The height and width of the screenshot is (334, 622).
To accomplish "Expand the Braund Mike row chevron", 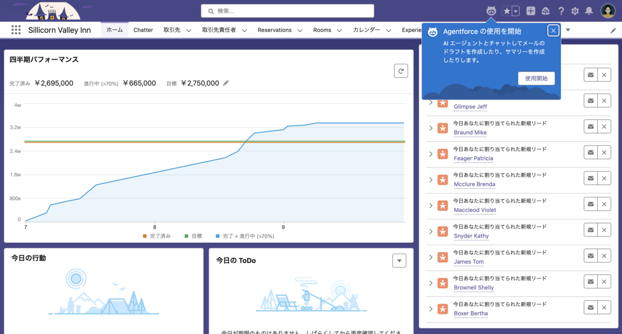I will (x=431, y=128).
